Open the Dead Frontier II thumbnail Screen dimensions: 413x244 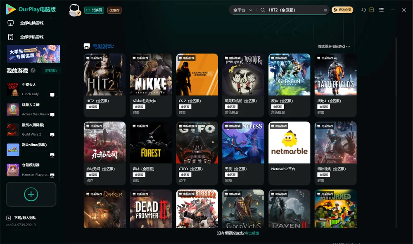151,209
